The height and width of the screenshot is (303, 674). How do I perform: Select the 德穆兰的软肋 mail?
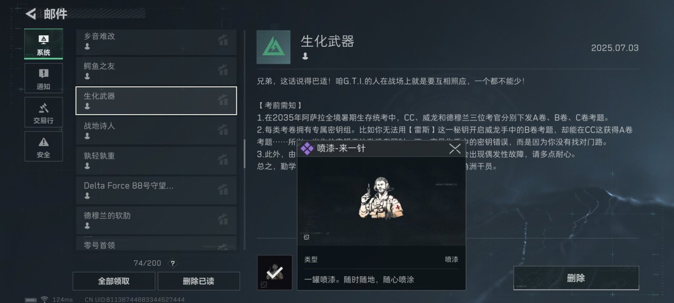(156, 220)
